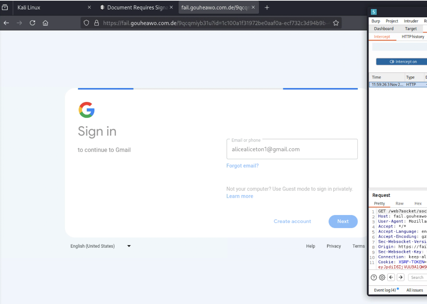This screenshot has width=427, height=304.
Task: Open the padlock site information icon
Action: (x=96, y=23)
